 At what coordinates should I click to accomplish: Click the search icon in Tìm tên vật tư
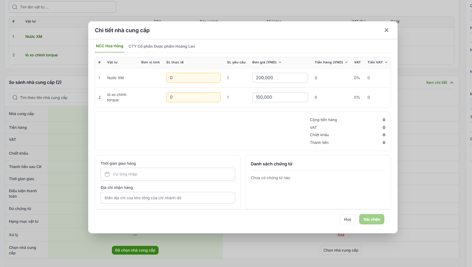(x=14, y=7)
